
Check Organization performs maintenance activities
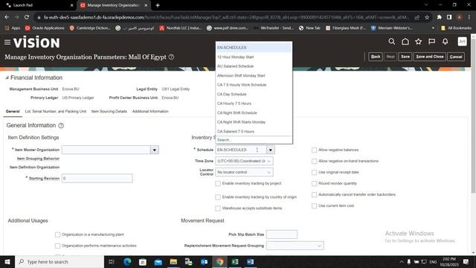pos(58,246)
